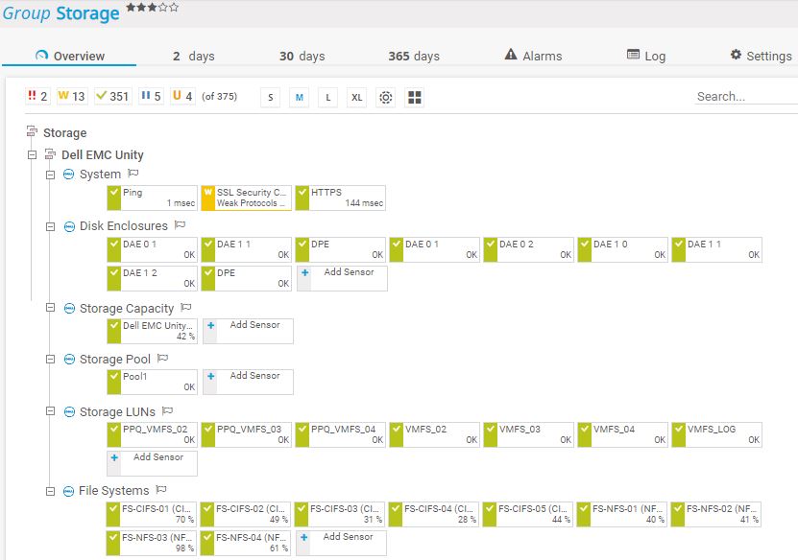Click the Dell icon beside Storage Capacity
The width and height of the screenshot is (798, 560).
click(69, 309)
